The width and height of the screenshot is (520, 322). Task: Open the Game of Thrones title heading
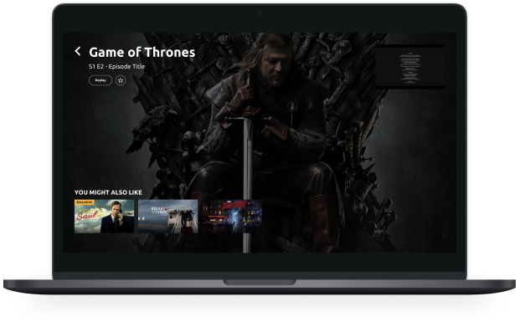point(142,52)
